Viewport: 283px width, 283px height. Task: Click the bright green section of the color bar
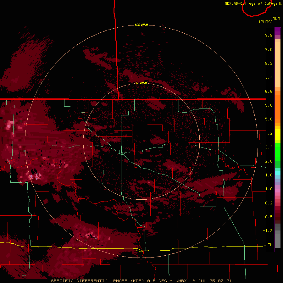click(x=278, y=152)
